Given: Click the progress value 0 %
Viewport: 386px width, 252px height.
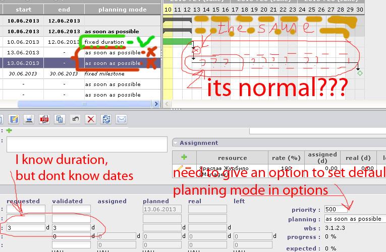Looking at the screenshot, I should coord(330,236).
